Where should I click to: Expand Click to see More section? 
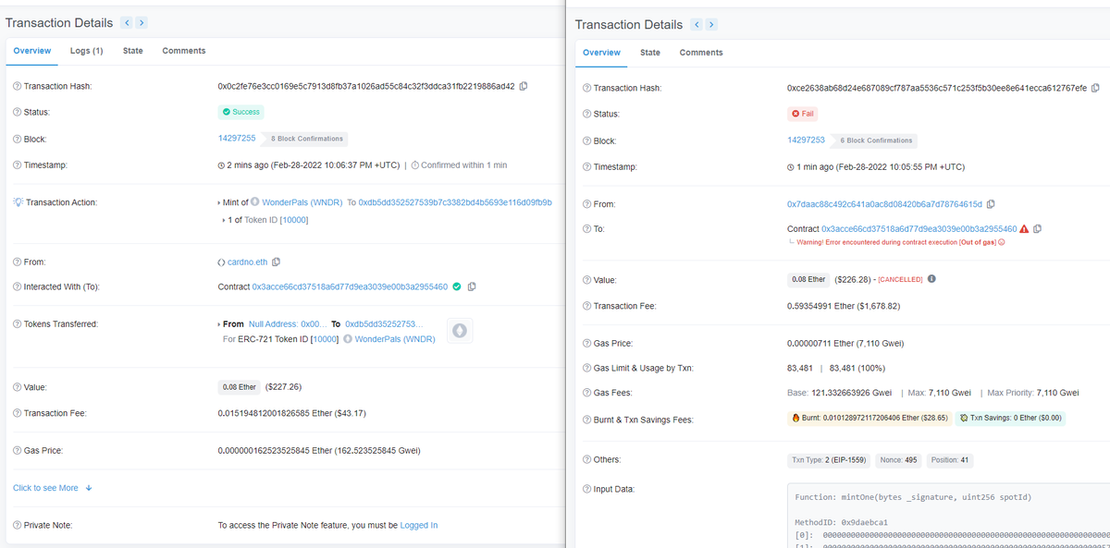point(52,488)
